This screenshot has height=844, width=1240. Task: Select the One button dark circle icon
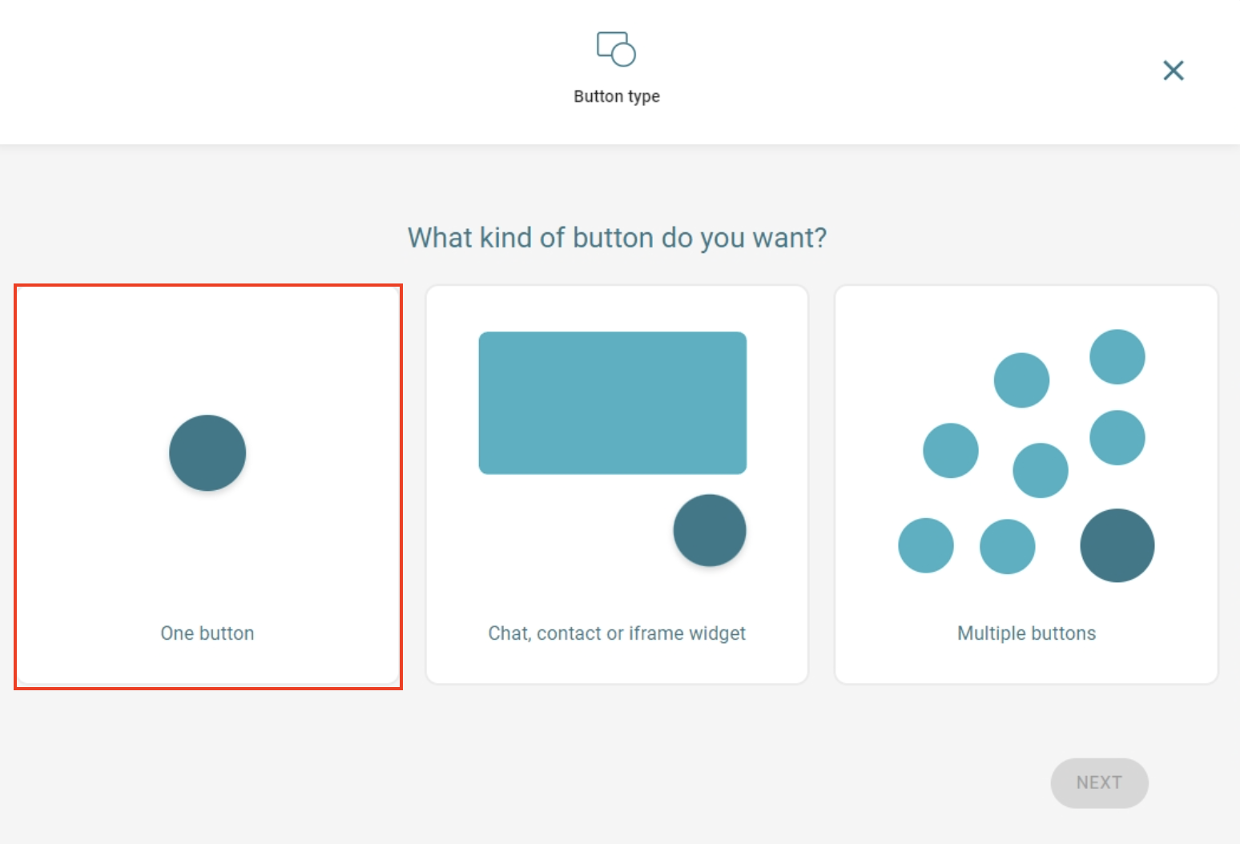[207, 452]
